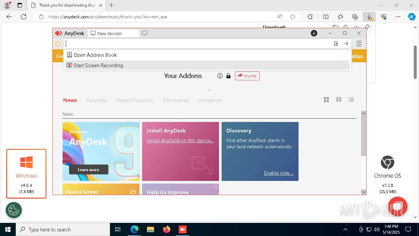Click the address info icon beside Your Address

[x=220, y=76]
